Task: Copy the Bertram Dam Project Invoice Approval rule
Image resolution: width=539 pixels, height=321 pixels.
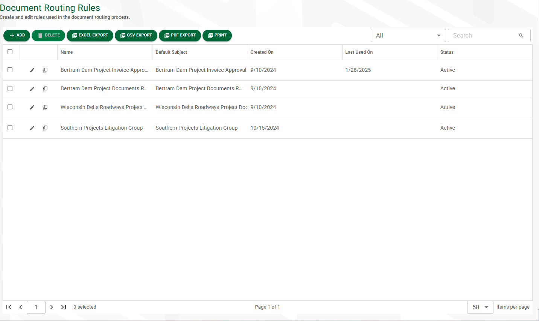Action: pyautogui.click(x=45, y=70)
